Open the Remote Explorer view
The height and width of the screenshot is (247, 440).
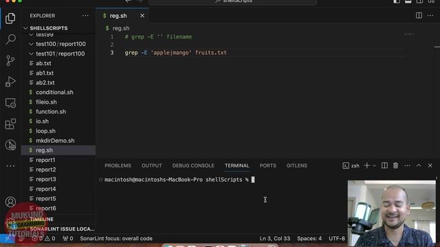(x=10, y=103)
